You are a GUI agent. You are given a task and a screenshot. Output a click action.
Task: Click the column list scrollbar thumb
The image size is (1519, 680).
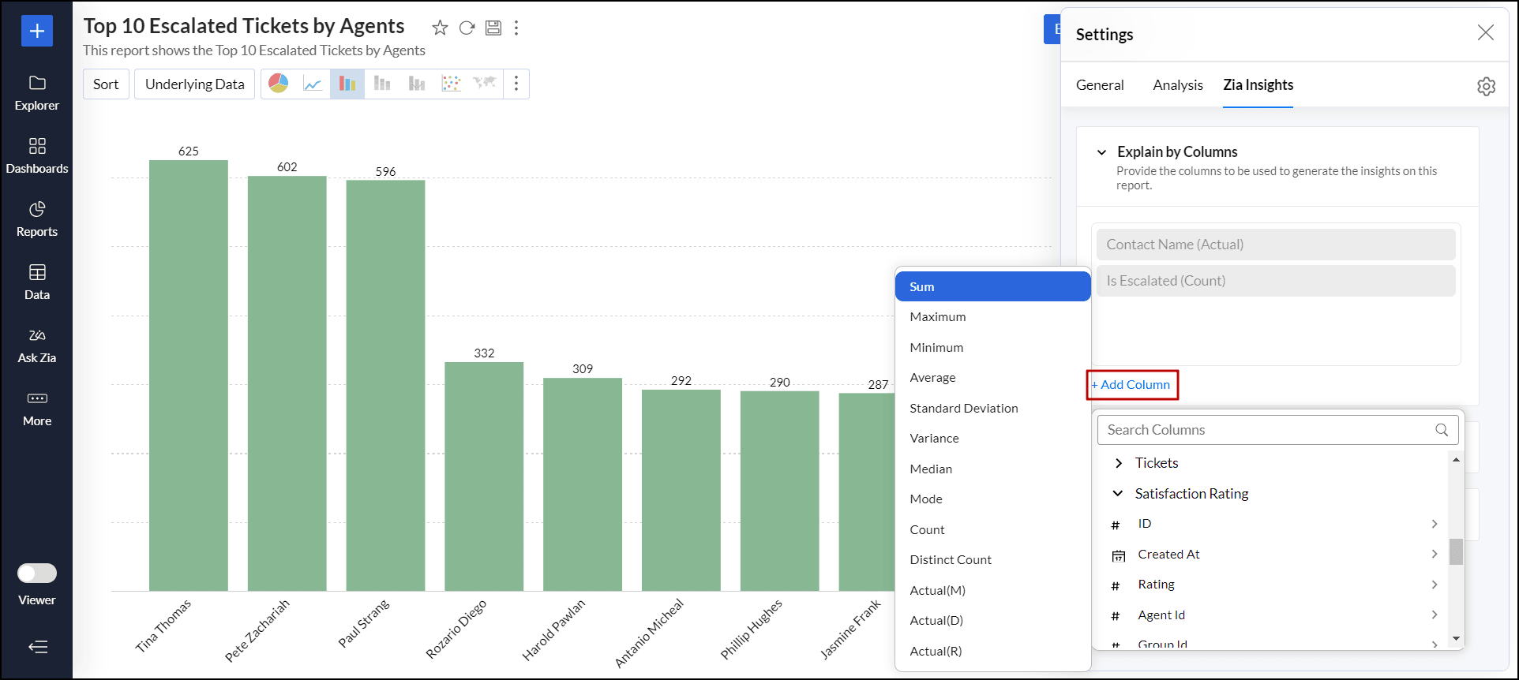point(1456,551)
